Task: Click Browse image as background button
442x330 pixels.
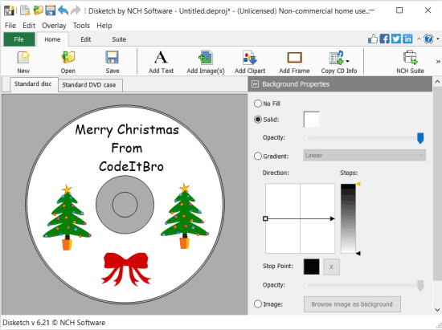Action: (x=352, y=304)
